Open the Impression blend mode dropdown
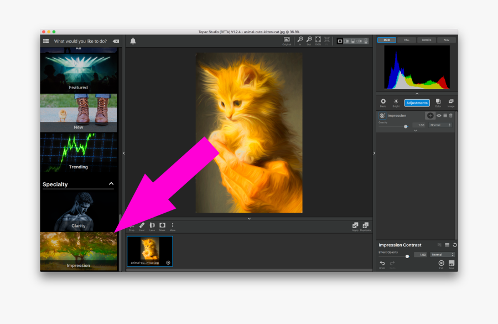Image resolution: width=498 pixels, height=324 pixels. tap(440, 125)
